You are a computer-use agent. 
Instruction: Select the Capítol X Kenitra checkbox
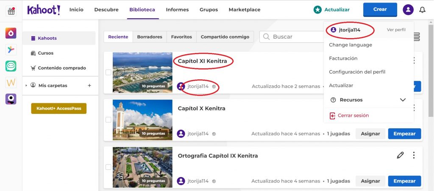click(x=108, y=120)
